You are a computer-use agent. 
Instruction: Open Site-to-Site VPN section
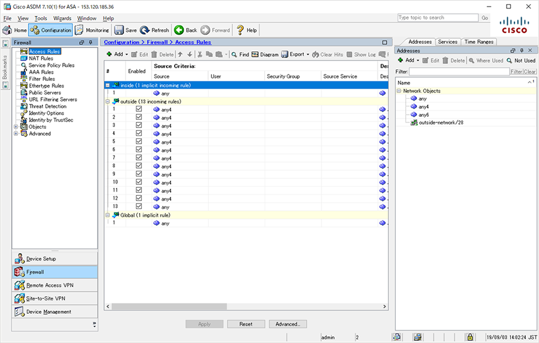pos(54,298)
